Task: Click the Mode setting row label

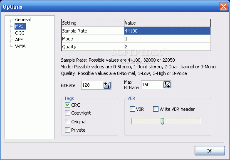Action: click(x=93, y=39)
